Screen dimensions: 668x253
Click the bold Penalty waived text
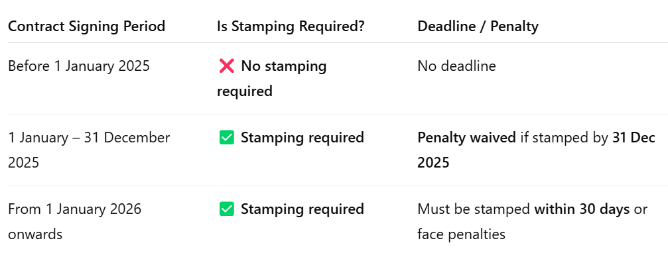click(x=466, y=138)
